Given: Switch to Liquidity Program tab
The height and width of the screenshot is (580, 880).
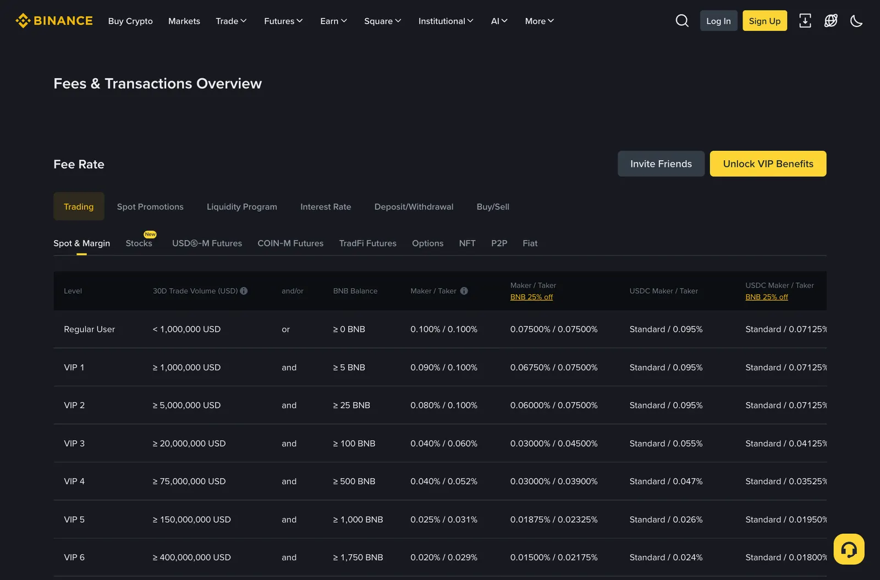Looking at the screenshot, I should (242, 206).
